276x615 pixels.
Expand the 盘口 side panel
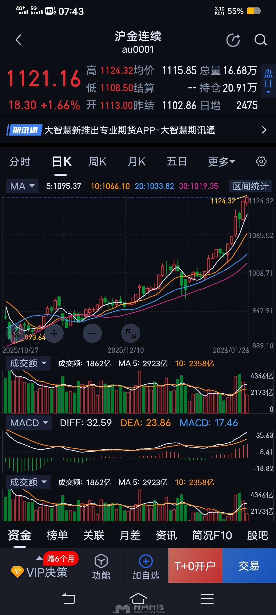pyautogui.click(x=268, y=81)
